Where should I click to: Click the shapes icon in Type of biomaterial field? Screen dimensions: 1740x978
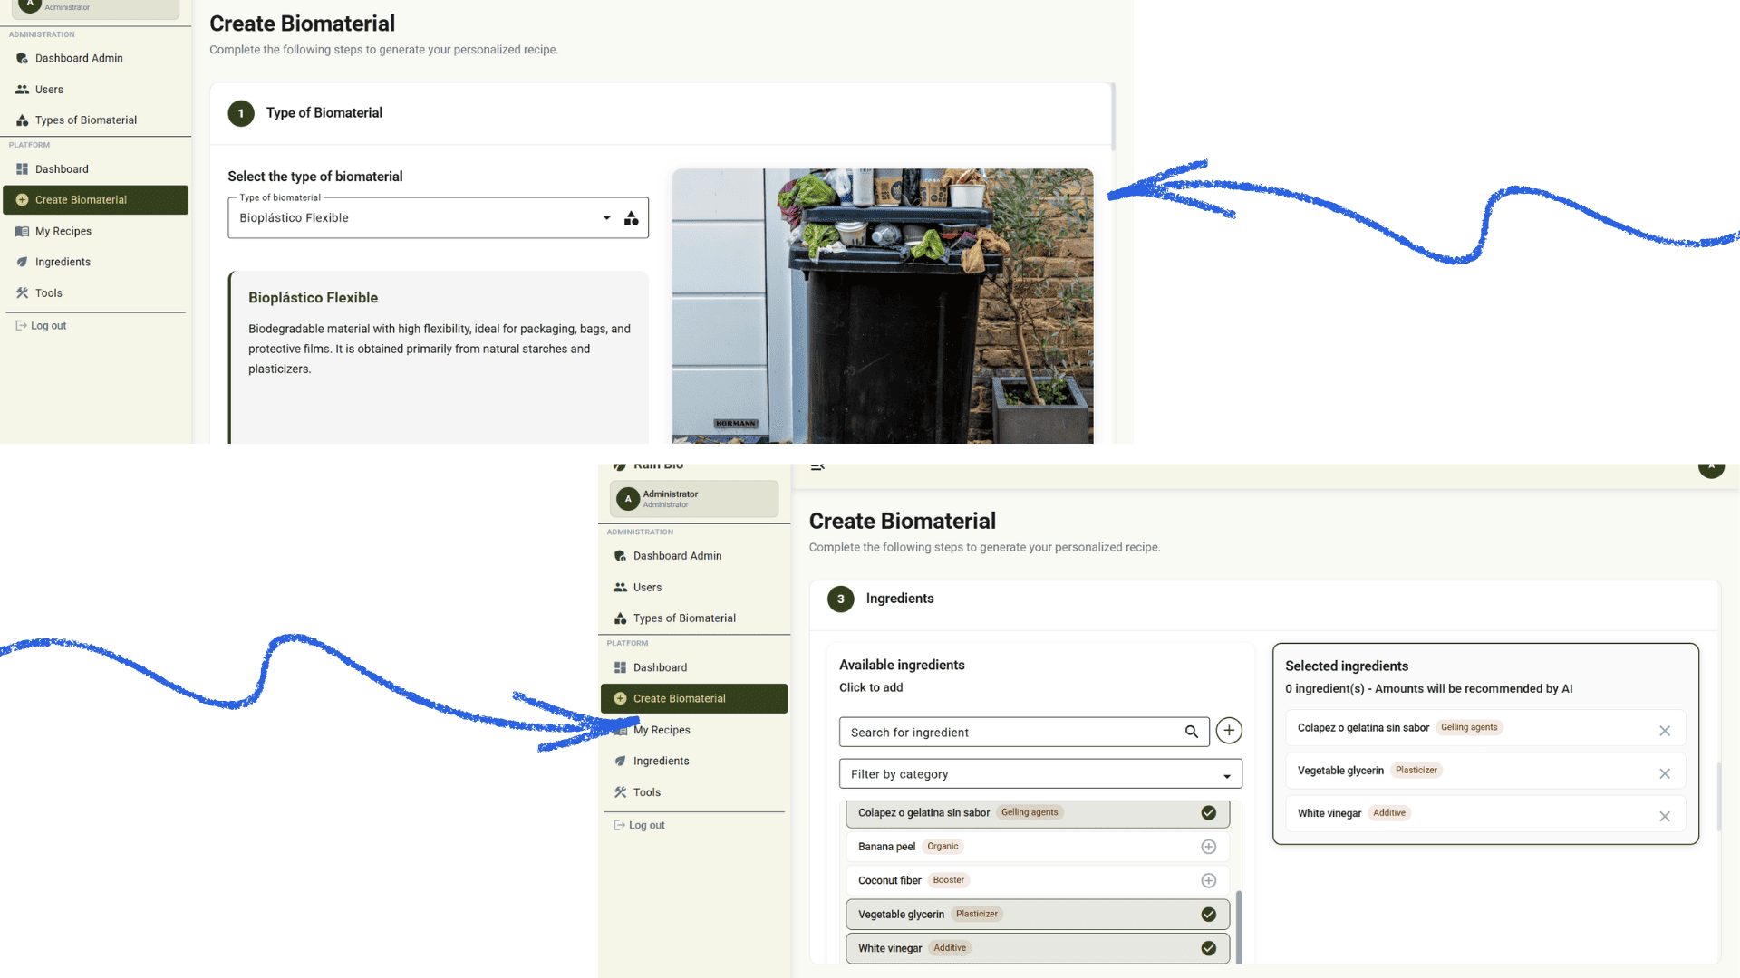(x=632, y=218)
